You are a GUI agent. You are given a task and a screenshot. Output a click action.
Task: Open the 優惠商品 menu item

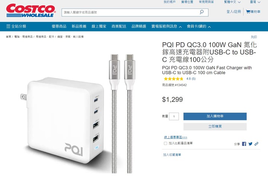(x=59, y=26)
